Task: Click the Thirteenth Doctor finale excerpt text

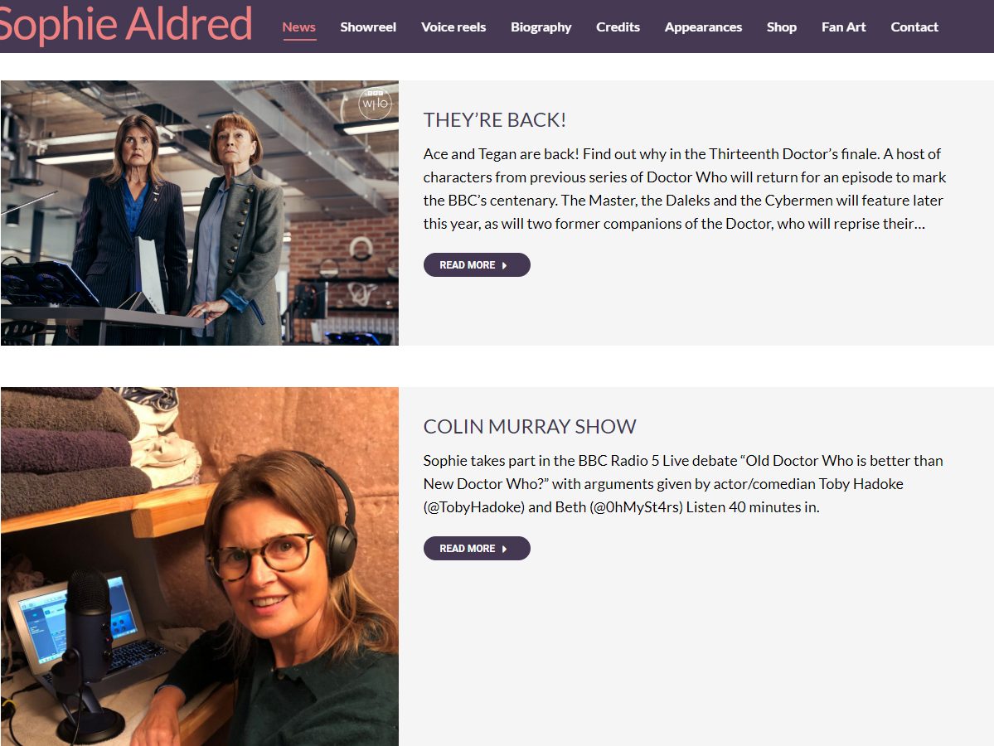Action: [x=684, y=189]
